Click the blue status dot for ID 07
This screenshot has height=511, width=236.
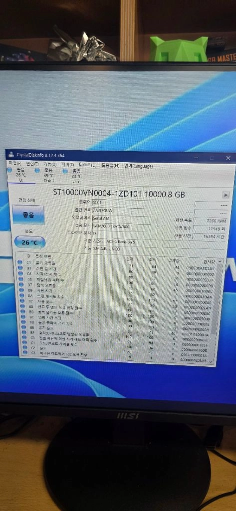(x=20, y=285)
